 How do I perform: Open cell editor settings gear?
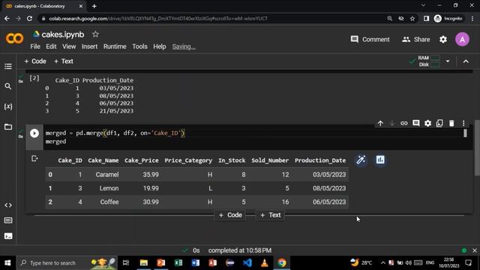tap(427, 123)
